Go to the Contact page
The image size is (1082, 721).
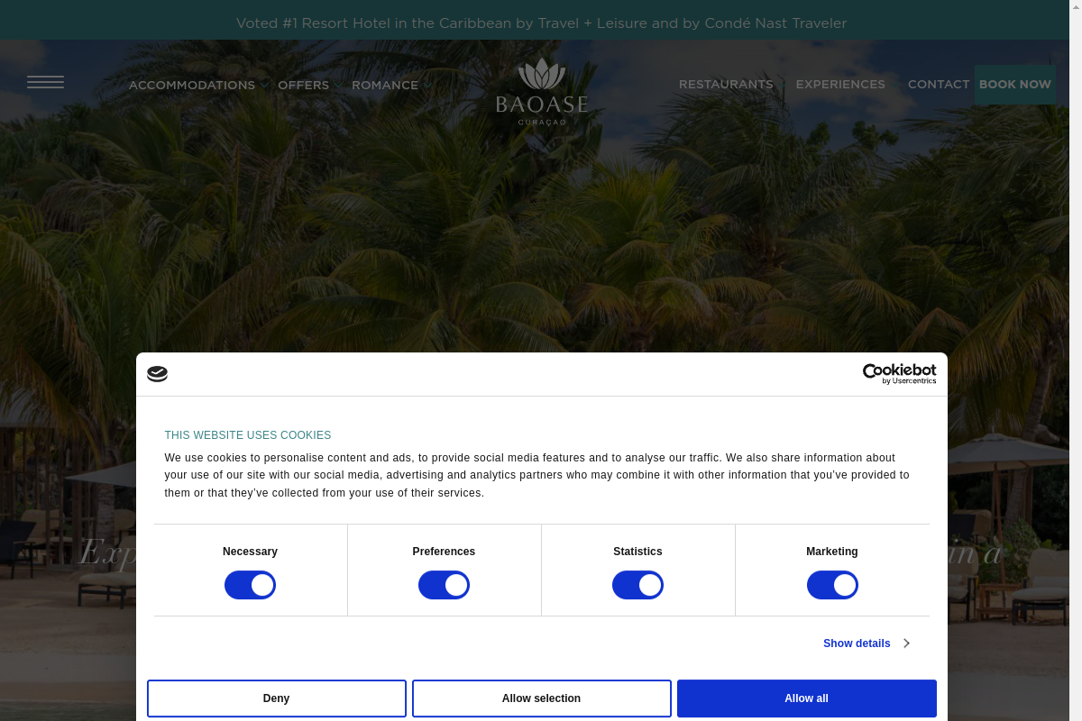click(x=939, y=84)
